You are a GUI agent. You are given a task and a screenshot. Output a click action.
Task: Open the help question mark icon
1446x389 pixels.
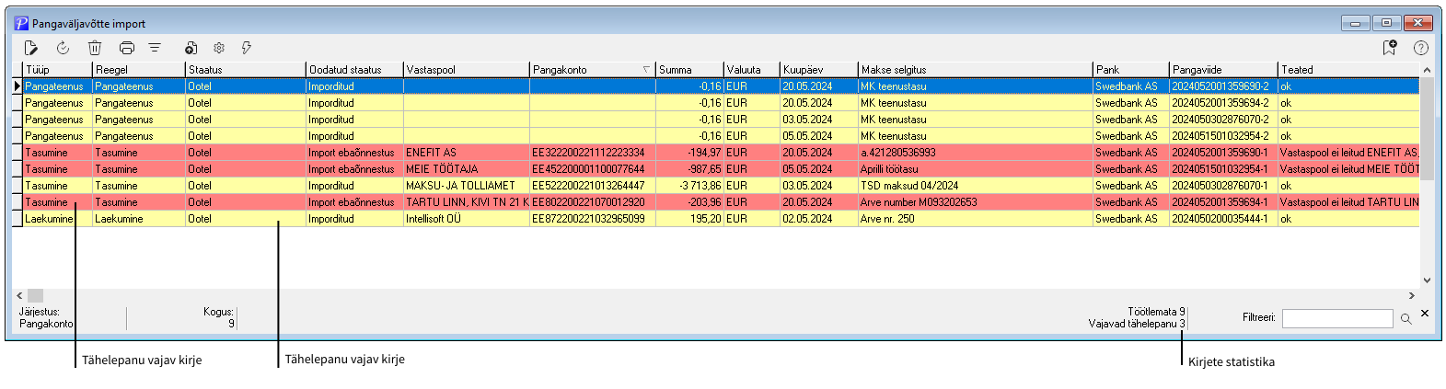(1421, 48)
